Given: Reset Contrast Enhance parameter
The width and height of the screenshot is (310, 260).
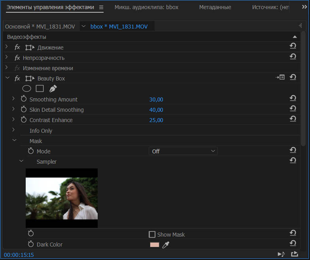Looking at the screenshot, I should pos(293,119).
